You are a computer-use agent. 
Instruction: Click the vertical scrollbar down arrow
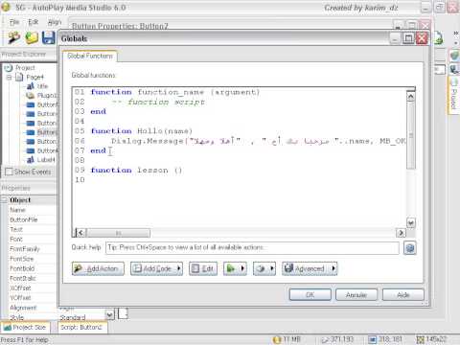click(411, 222)
